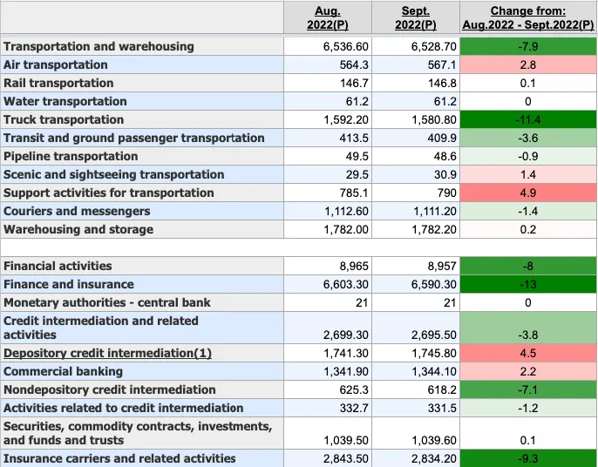Open the Depository credit intermediation(1) footnote link
Screen dimensions: 598x467
click(107, 354)
